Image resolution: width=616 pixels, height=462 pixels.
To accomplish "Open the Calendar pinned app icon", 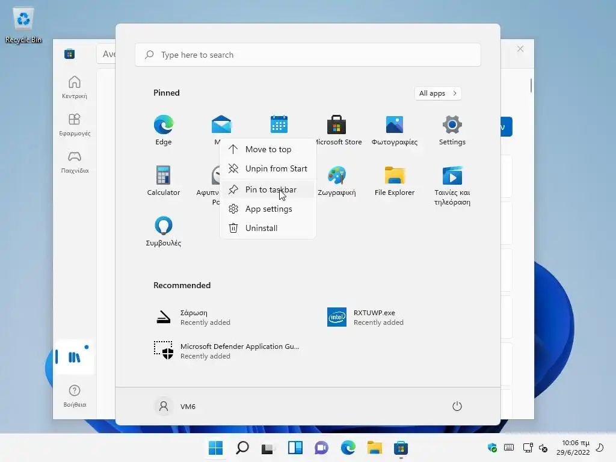I will [x=279, y=125].
